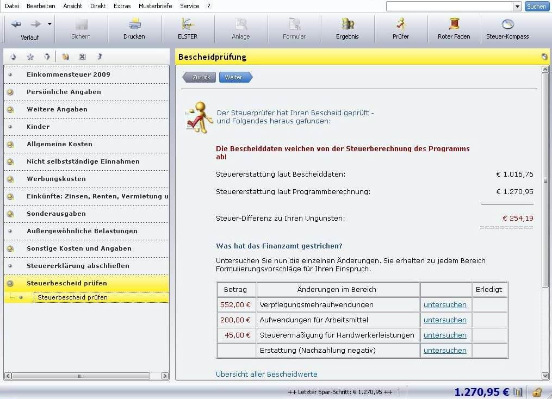Click right arrow of navigation horizontal scrollbar

165,376
